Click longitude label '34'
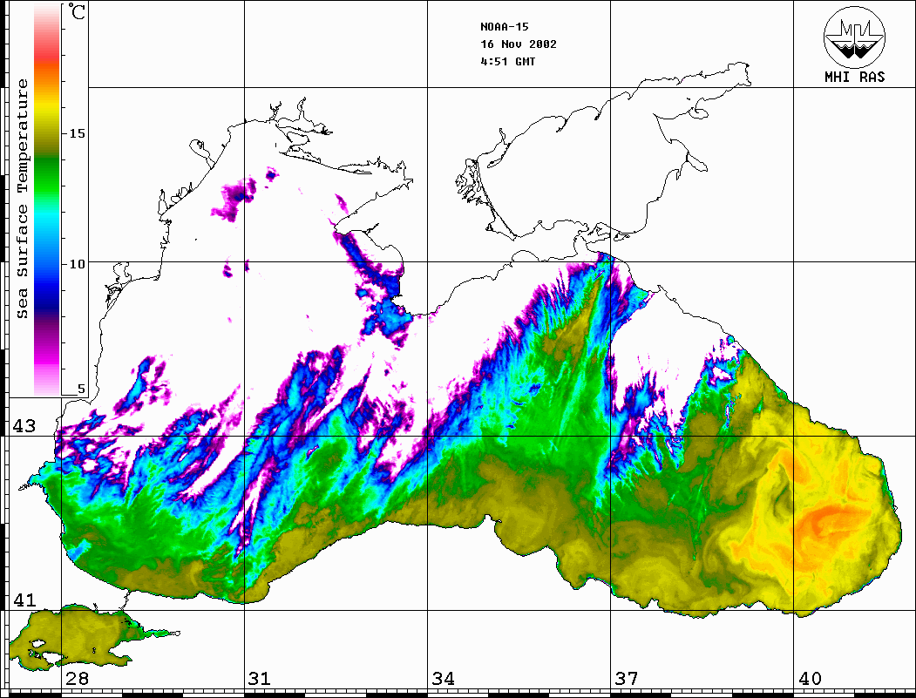This screenshot has height=698, width=916. [443, 678]
